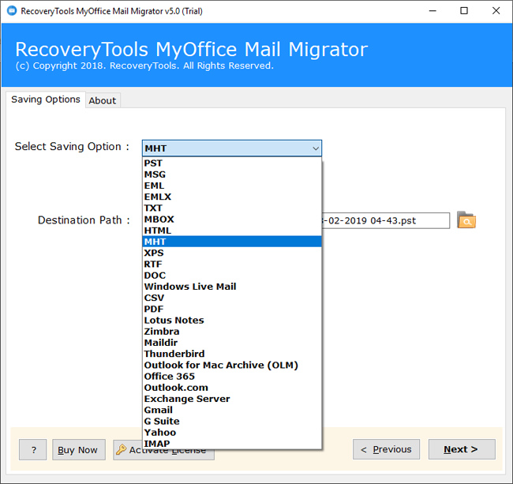
Task: Choose the Maildir option
Action: [x=232, y=343]
